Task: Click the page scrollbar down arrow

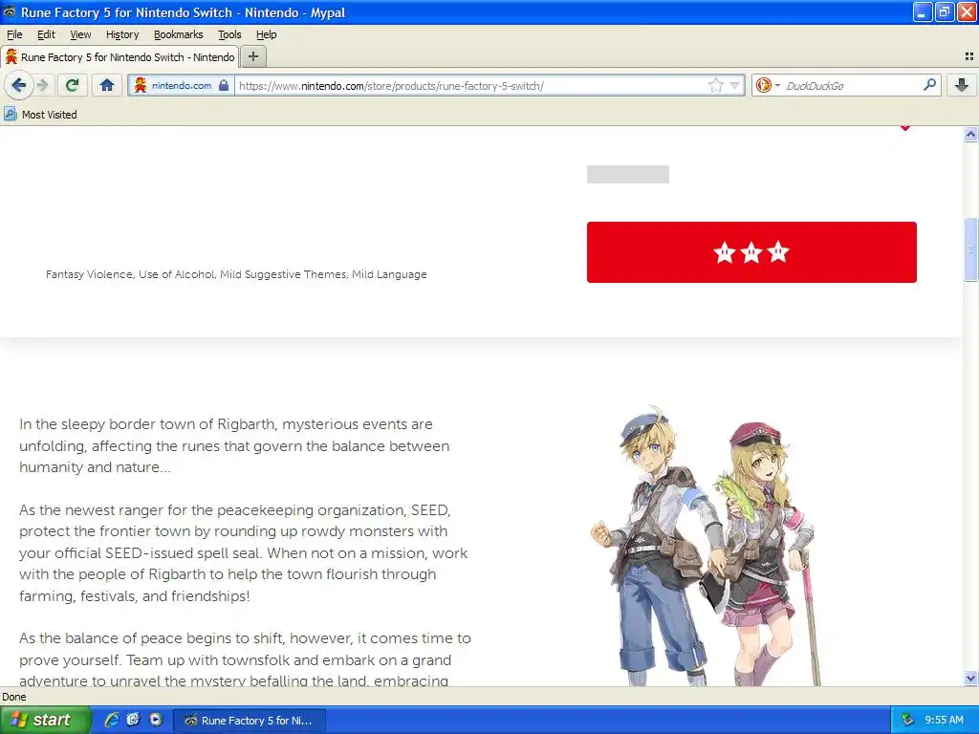Action: [970, 678]
